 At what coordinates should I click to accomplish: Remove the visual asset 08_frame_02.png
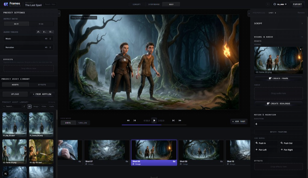coord(300,49)
